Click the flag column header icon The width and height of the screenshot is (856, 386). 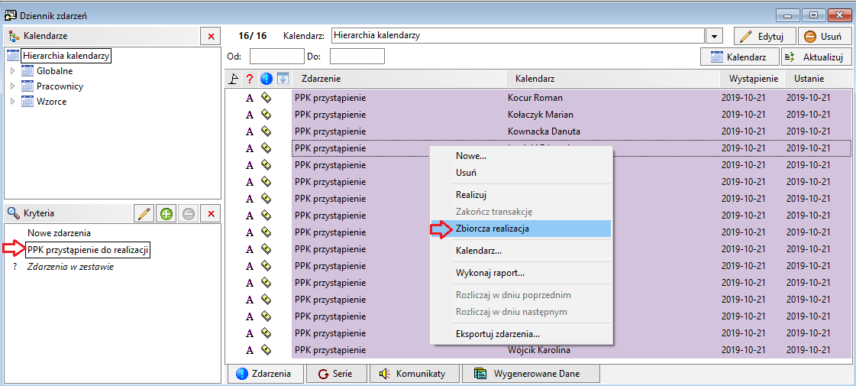tap(233, 79)
